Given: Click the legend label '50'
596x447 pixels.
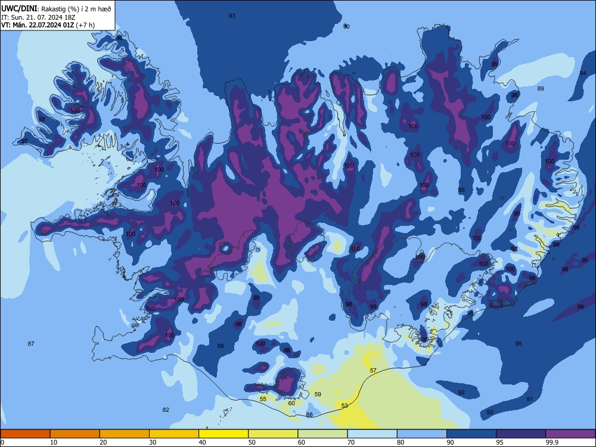Looking at the screenshot, I should pyautogui.click(x=252, y=442).
